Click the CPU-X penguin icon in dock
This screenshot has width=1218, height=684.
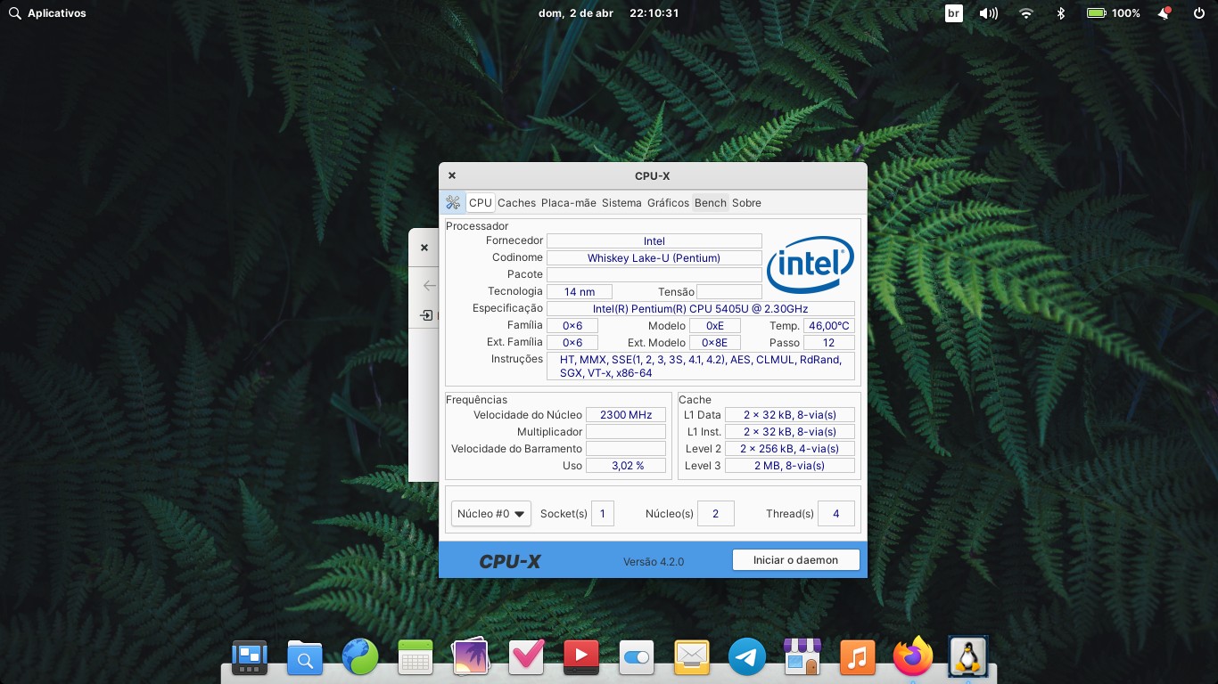(x=967, y=658)
